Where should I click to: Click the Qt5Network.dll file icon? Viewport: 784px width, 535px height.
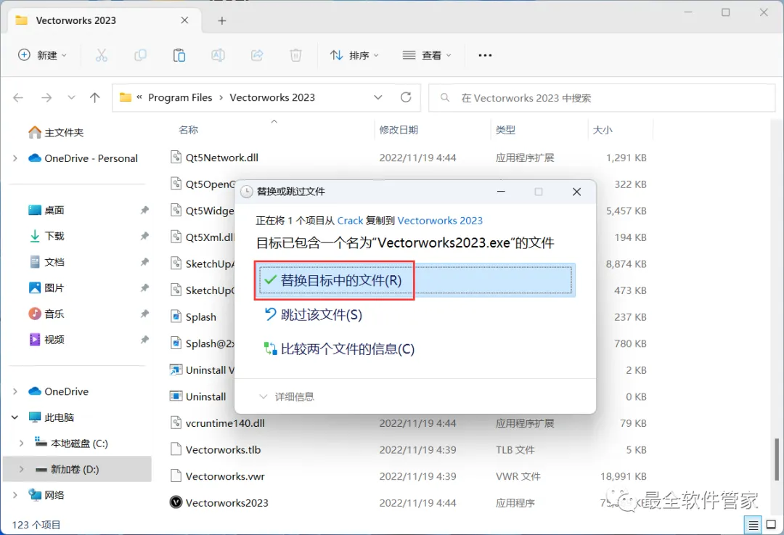[176, 157]
